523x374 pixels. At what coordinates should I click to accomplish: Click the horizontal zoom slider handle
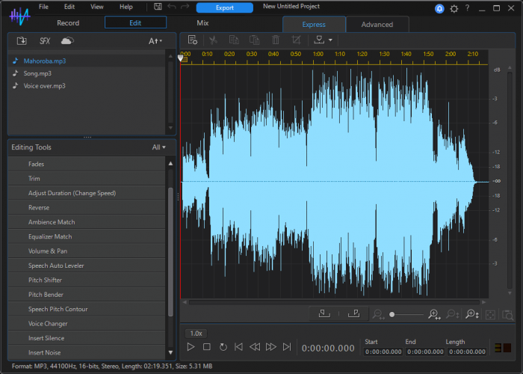pyautogui.click(x=392, y=315)
